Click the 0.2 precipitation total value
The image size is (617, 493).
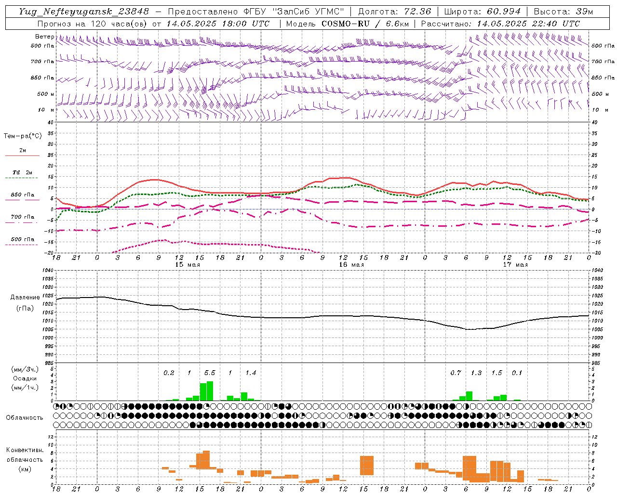point(169,373)
